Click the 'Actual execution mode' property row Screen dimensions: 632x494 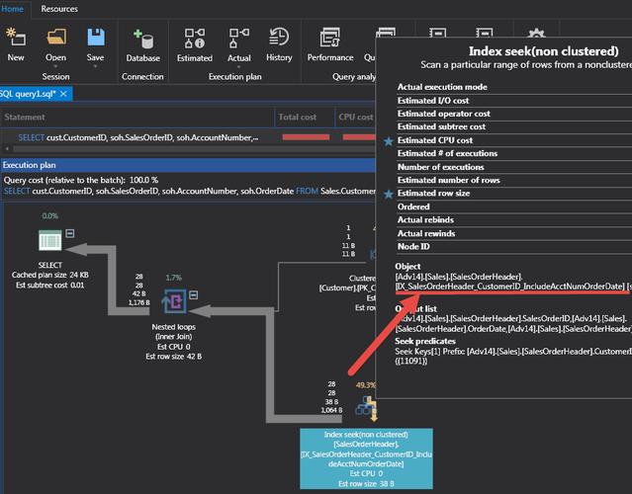514,87
